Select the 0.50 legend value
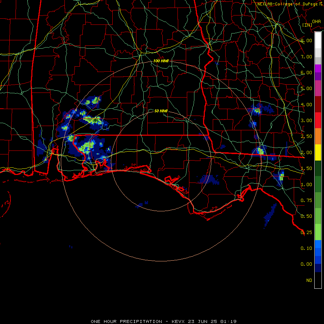 pos(306,216)
